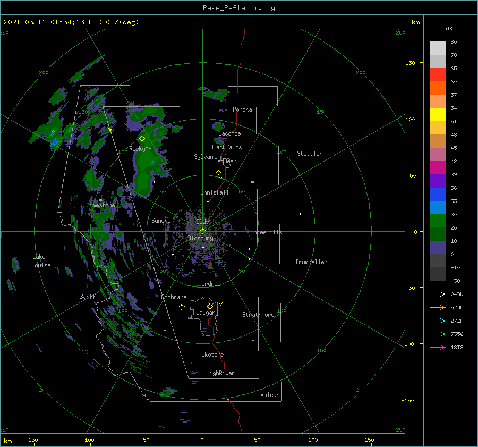This screenshot has height=447, width=478.
Task: Click the white asterisk marker east of Innisfail
Action: pos(252,182)
